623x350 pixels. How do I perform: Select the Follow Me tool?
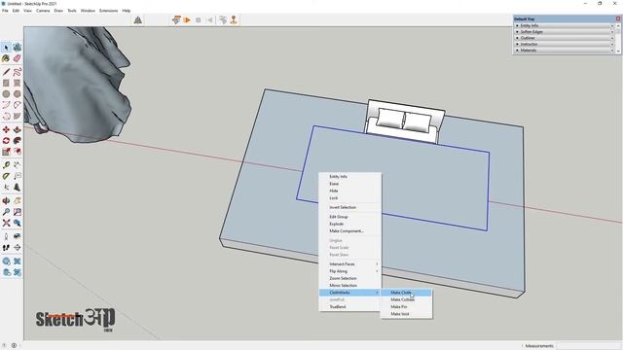click(18, 141)
